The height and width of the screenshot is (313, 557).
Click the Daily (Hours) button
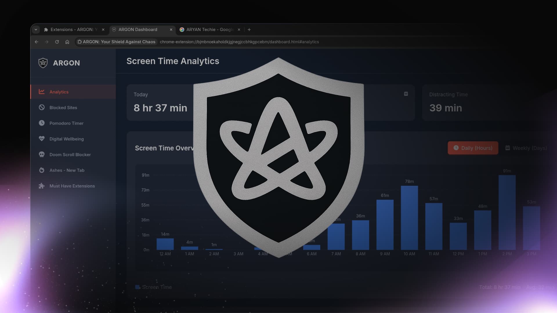473,148
